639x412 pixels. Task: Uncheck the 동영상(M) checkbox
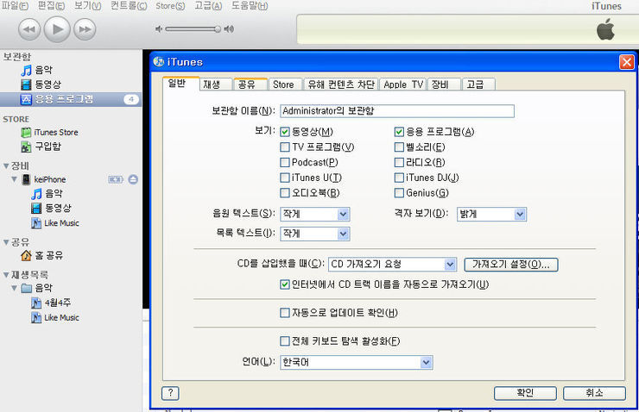click(285, 132)
